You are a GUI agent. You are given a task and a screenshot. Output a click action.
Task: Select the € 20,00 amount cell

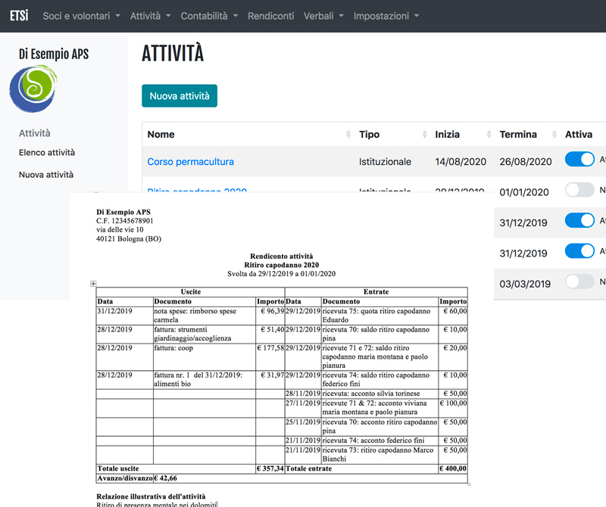coord(453,357)
